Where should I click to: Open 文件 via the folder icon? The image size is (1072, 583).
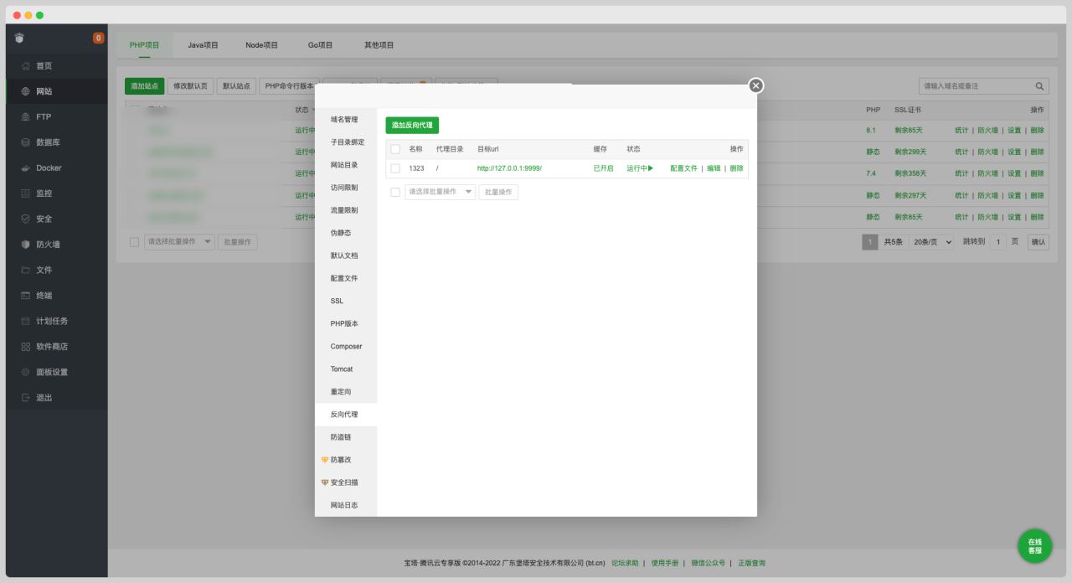[x=26, y=270]
